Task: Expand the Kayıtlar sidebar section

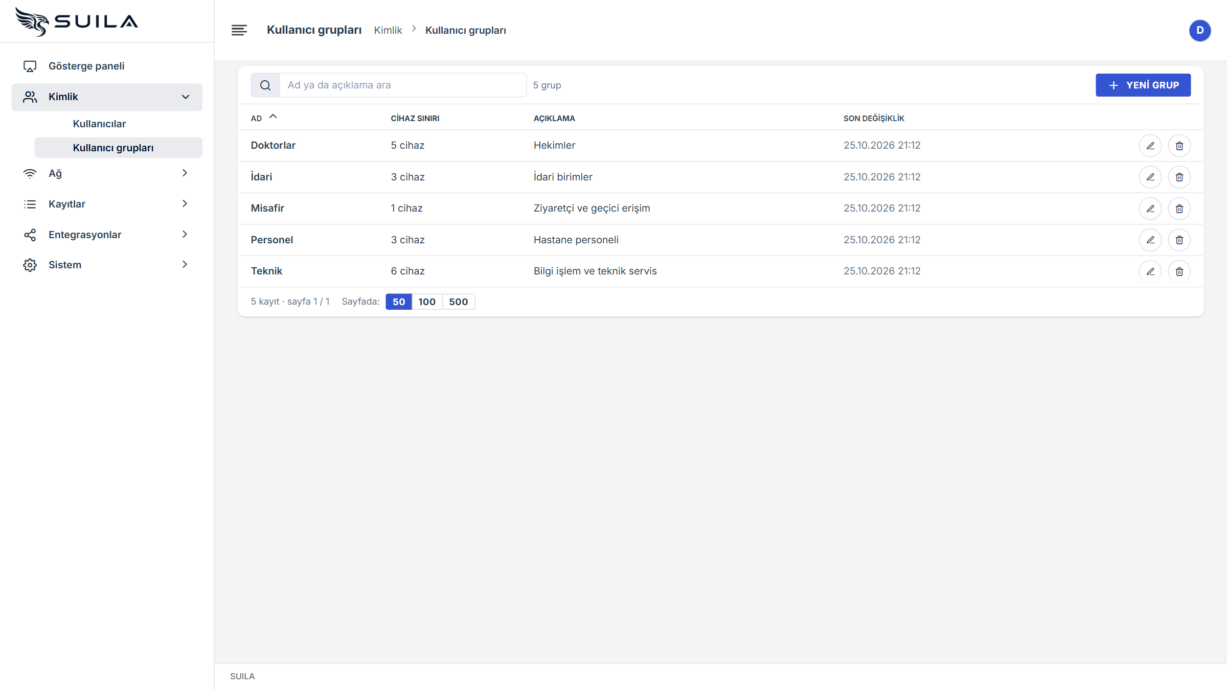Action: coord(107,204)
